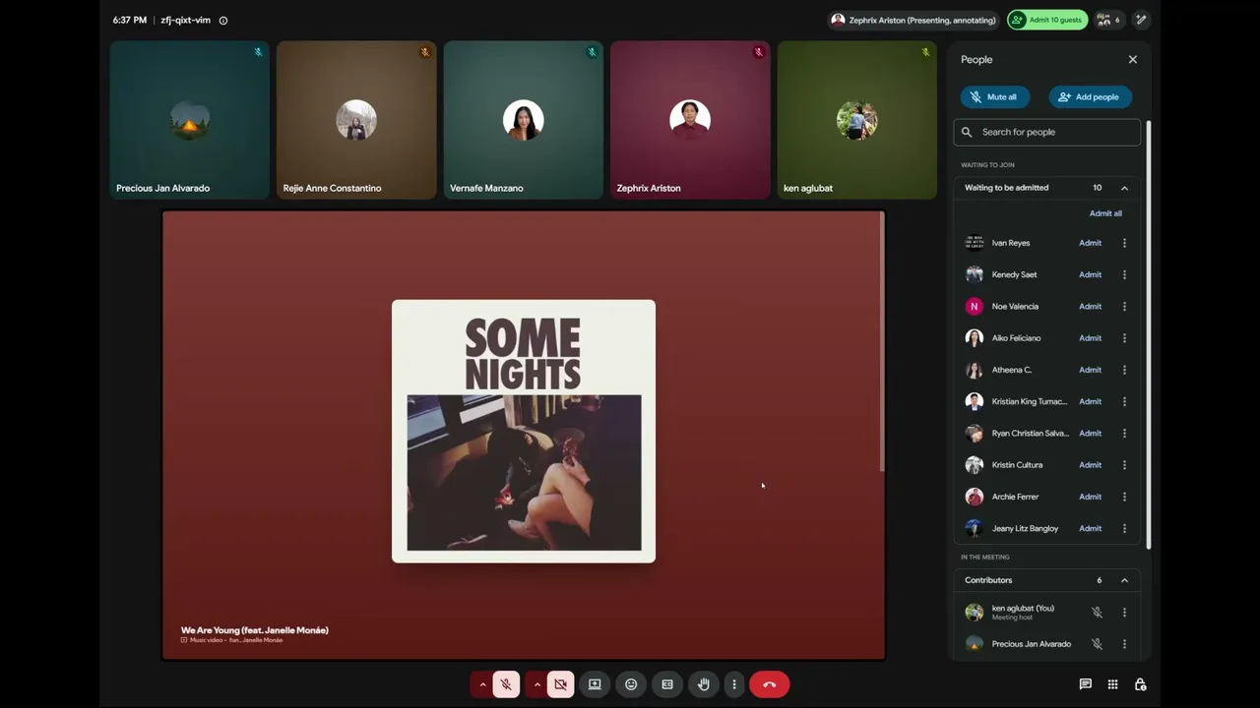Click Zephrix Ariston presenting indicator chip
The height and width of the screenshot is (708, 1260).
click(914, 20)
